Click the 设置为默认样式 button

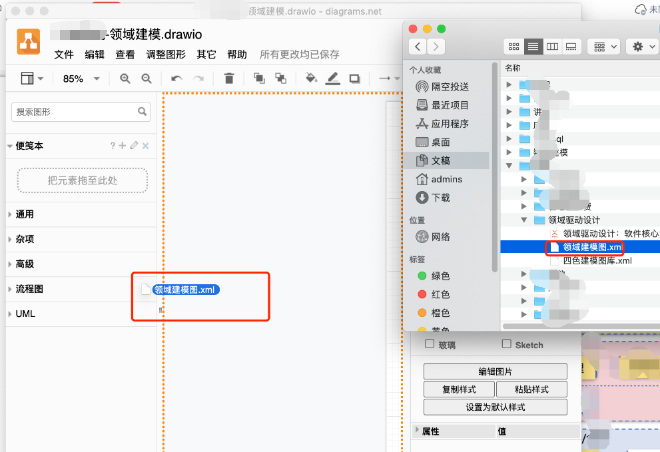click(x=495, y=407)
